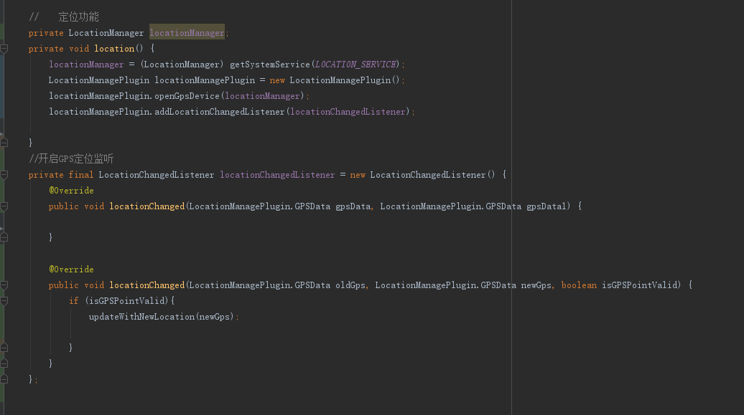Click the fold end marker at the if block's closing brace
Screen dimensions: 744x415
tap(4, 347)
